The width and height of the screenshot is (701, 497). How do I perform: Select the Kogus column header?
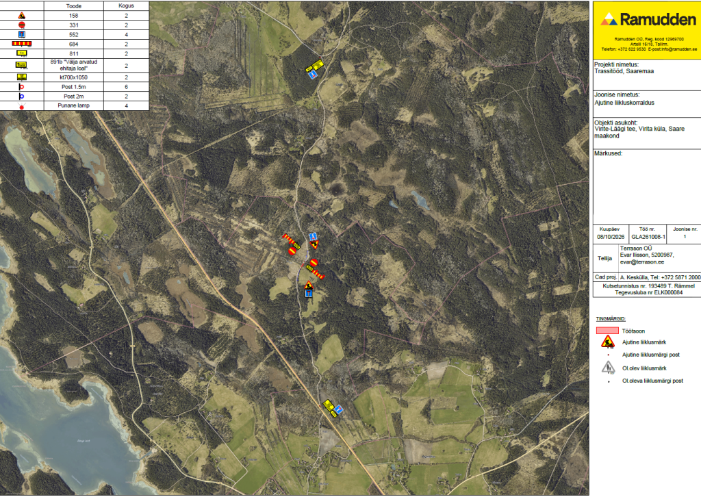tap(126, 5)
